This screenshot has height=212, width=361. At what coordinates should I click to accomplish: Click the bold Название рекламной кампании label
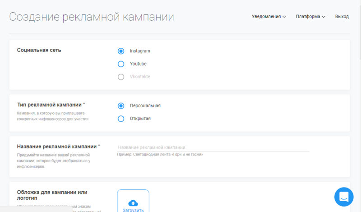[58, 146]
